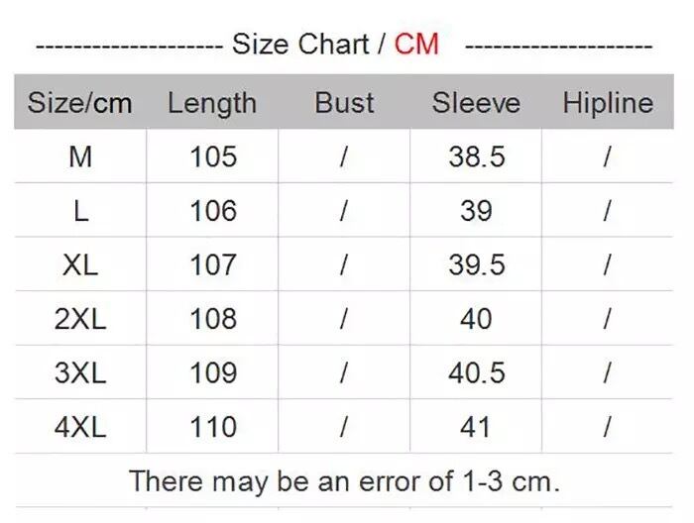Select the 3XL size row label
Screen dimensions: 694x523
[x=79, y=372]
